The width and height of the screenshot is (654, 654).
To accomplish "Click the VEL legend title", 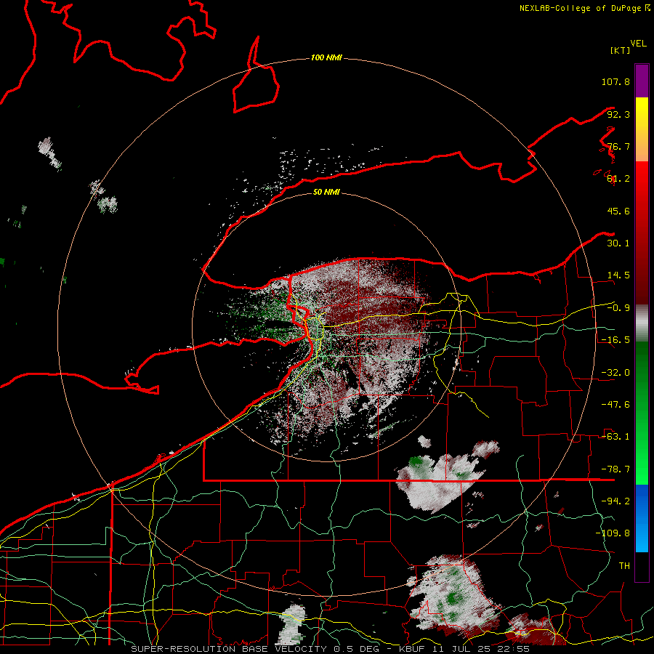I will pos(638,44).
